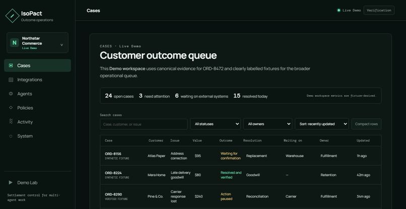The image size is (406, 209).
Task: Click the 6 waiting on external systems metric
Action: click(x=201, y=96)
